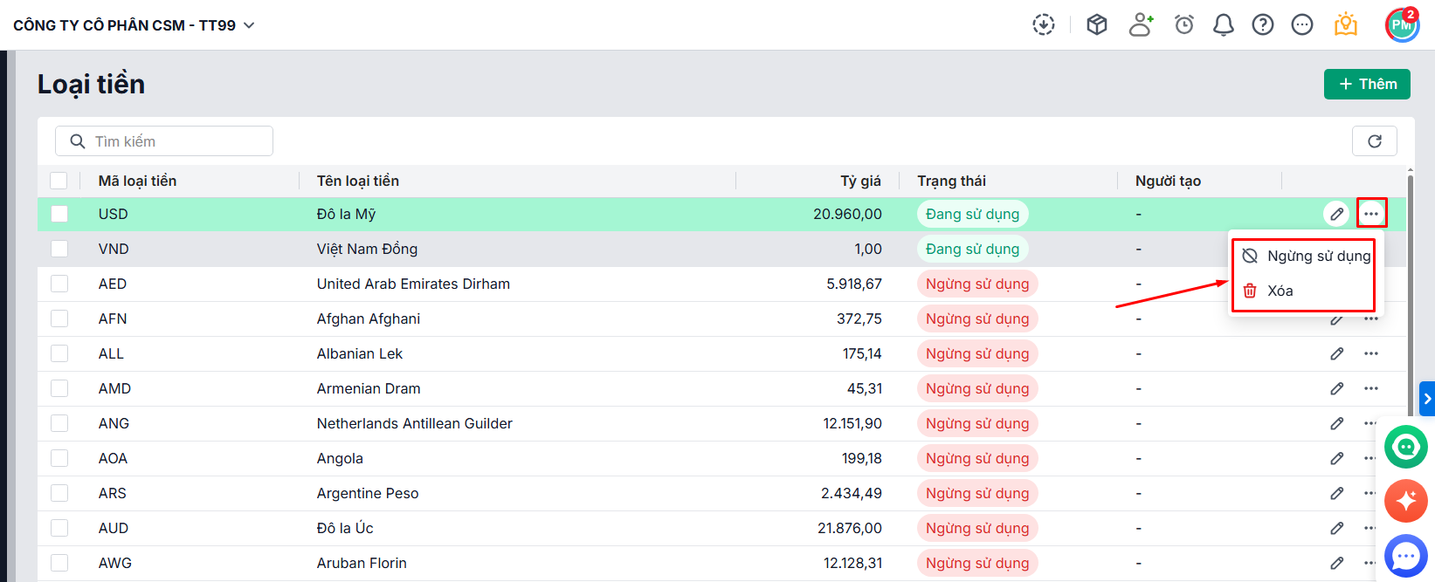Choose "Ngừng sử dụng" from context menu
The width and height of the screenshot is (1435, 582).
pyautogui.click(x=1306, y=256)
